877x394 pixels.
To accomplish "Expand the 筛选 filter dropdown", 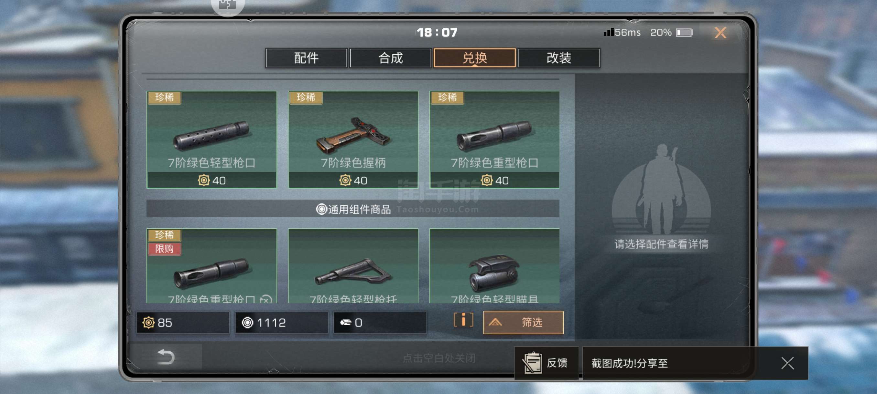I will point(523,322).
